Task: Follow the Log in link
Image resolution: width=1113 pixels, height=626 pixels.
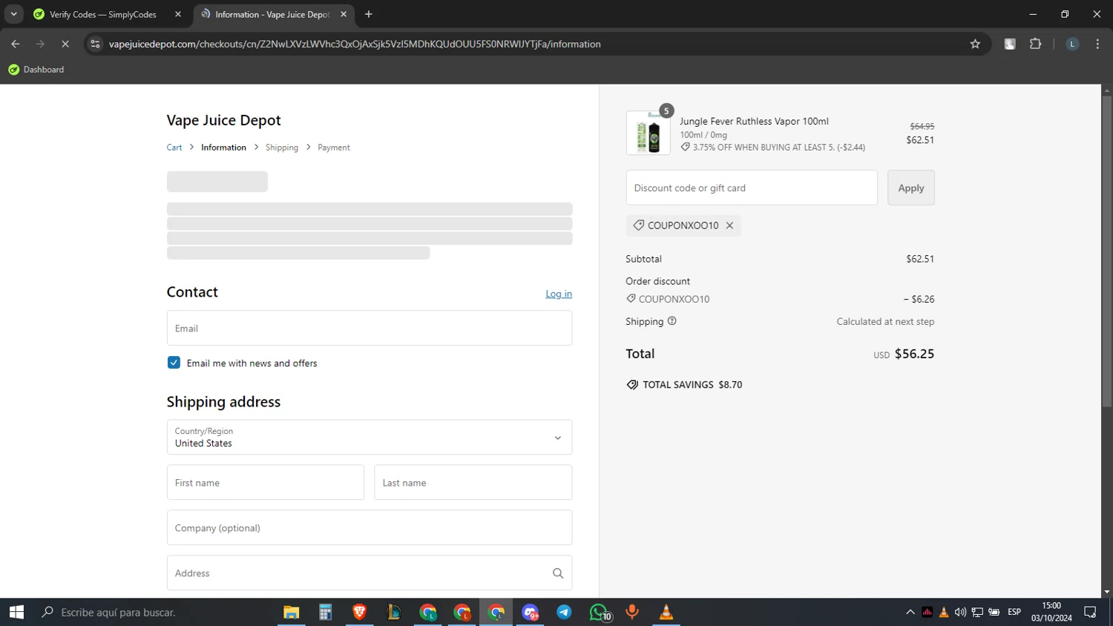Action: 559,294
